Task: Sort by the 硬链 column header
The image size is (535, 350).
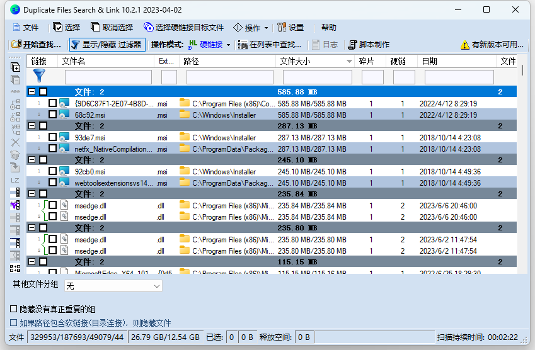Action: point(401,61)
